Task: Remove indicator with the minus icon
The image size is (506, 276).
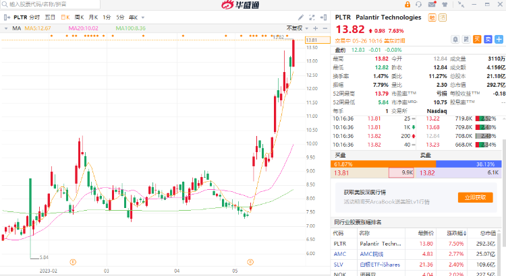Action: (325, 28)
